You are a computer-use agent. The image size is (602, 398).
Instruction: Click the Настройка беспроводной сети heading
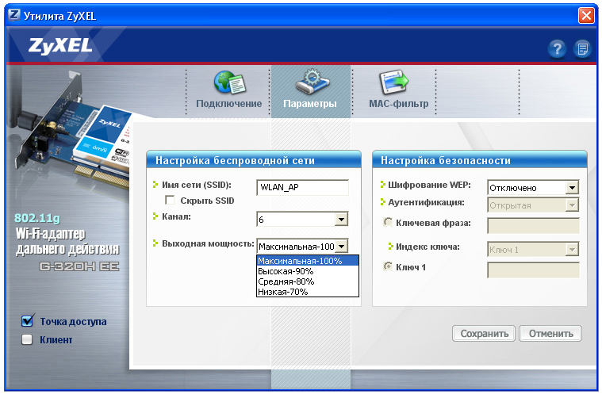click(x=235, y=160)
